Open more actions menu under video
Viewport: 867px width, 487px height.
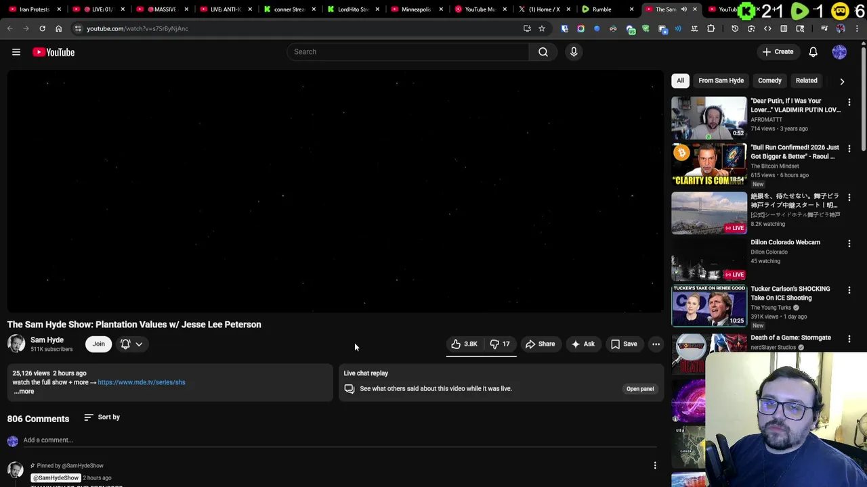tap(656, 344)
